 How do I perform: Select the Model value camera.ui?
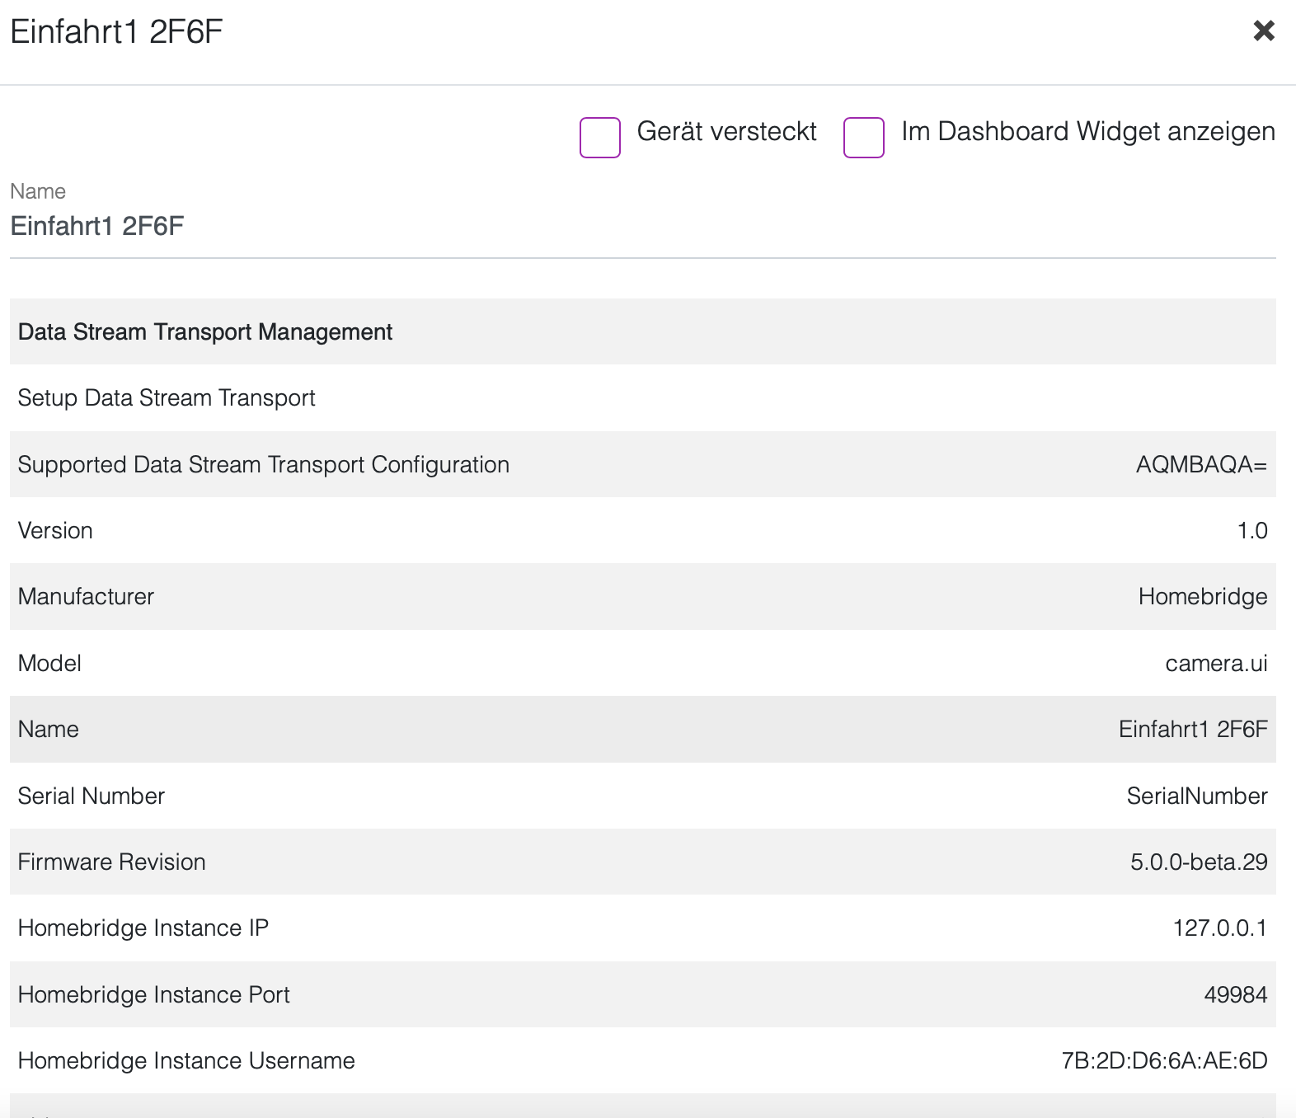click(x=1215, y=664)
